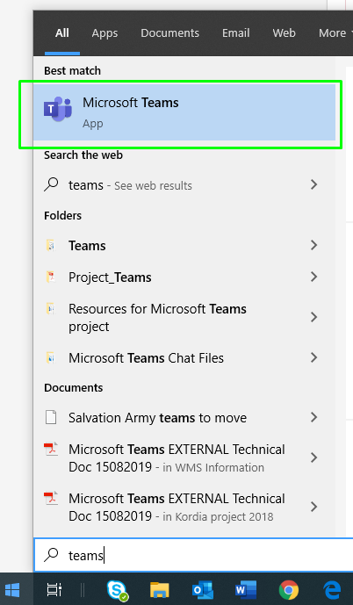Click the magnifier icon beside the web result

pyautogui.click(x=51, y=184)
